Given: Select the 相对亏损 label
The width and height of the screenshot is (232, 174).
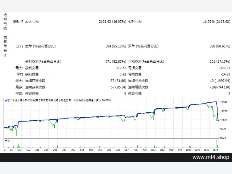Looking at the screenshot, I should pos(135,22).
